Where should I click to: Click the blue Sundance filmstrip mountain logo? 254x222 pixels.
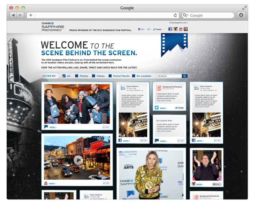tap(174, 45)
